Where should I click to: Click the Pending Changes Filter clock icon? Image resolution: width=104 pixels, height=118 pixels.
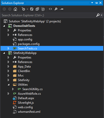point(23,9)
